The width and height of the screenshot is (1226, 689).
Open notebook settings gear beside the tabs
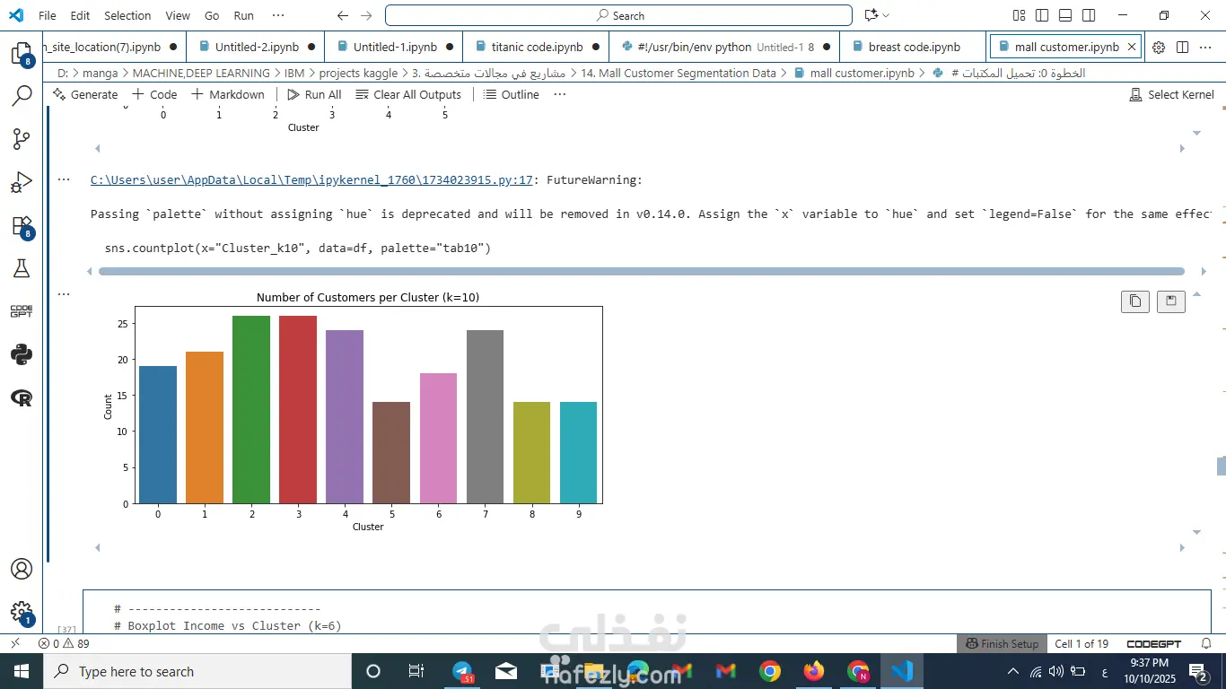pos(1159,47)
